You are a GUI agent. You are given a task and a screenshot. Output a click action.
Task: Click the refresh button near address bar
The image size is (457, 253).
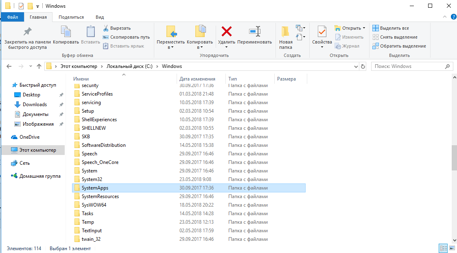coord(363,66)
